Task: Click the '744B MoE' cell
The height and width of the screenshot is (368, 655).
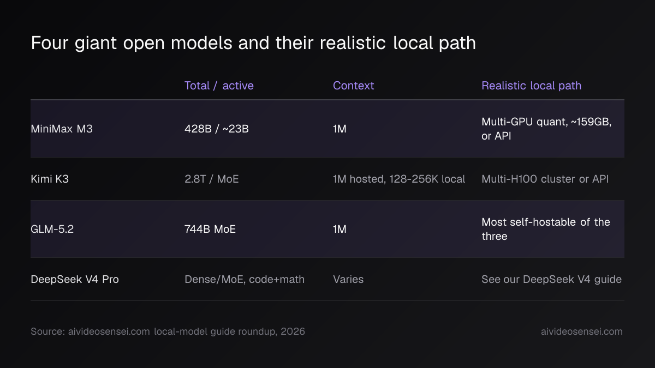Action: (210, 229)
